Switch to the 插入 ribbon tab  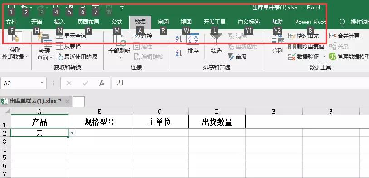coord(60,22)
